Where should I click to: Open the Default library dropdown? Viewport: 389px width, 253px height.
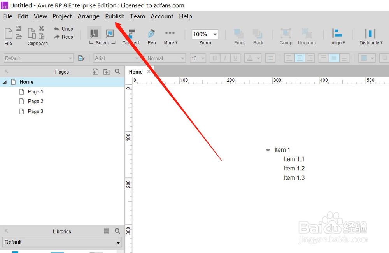pos(62,242)
